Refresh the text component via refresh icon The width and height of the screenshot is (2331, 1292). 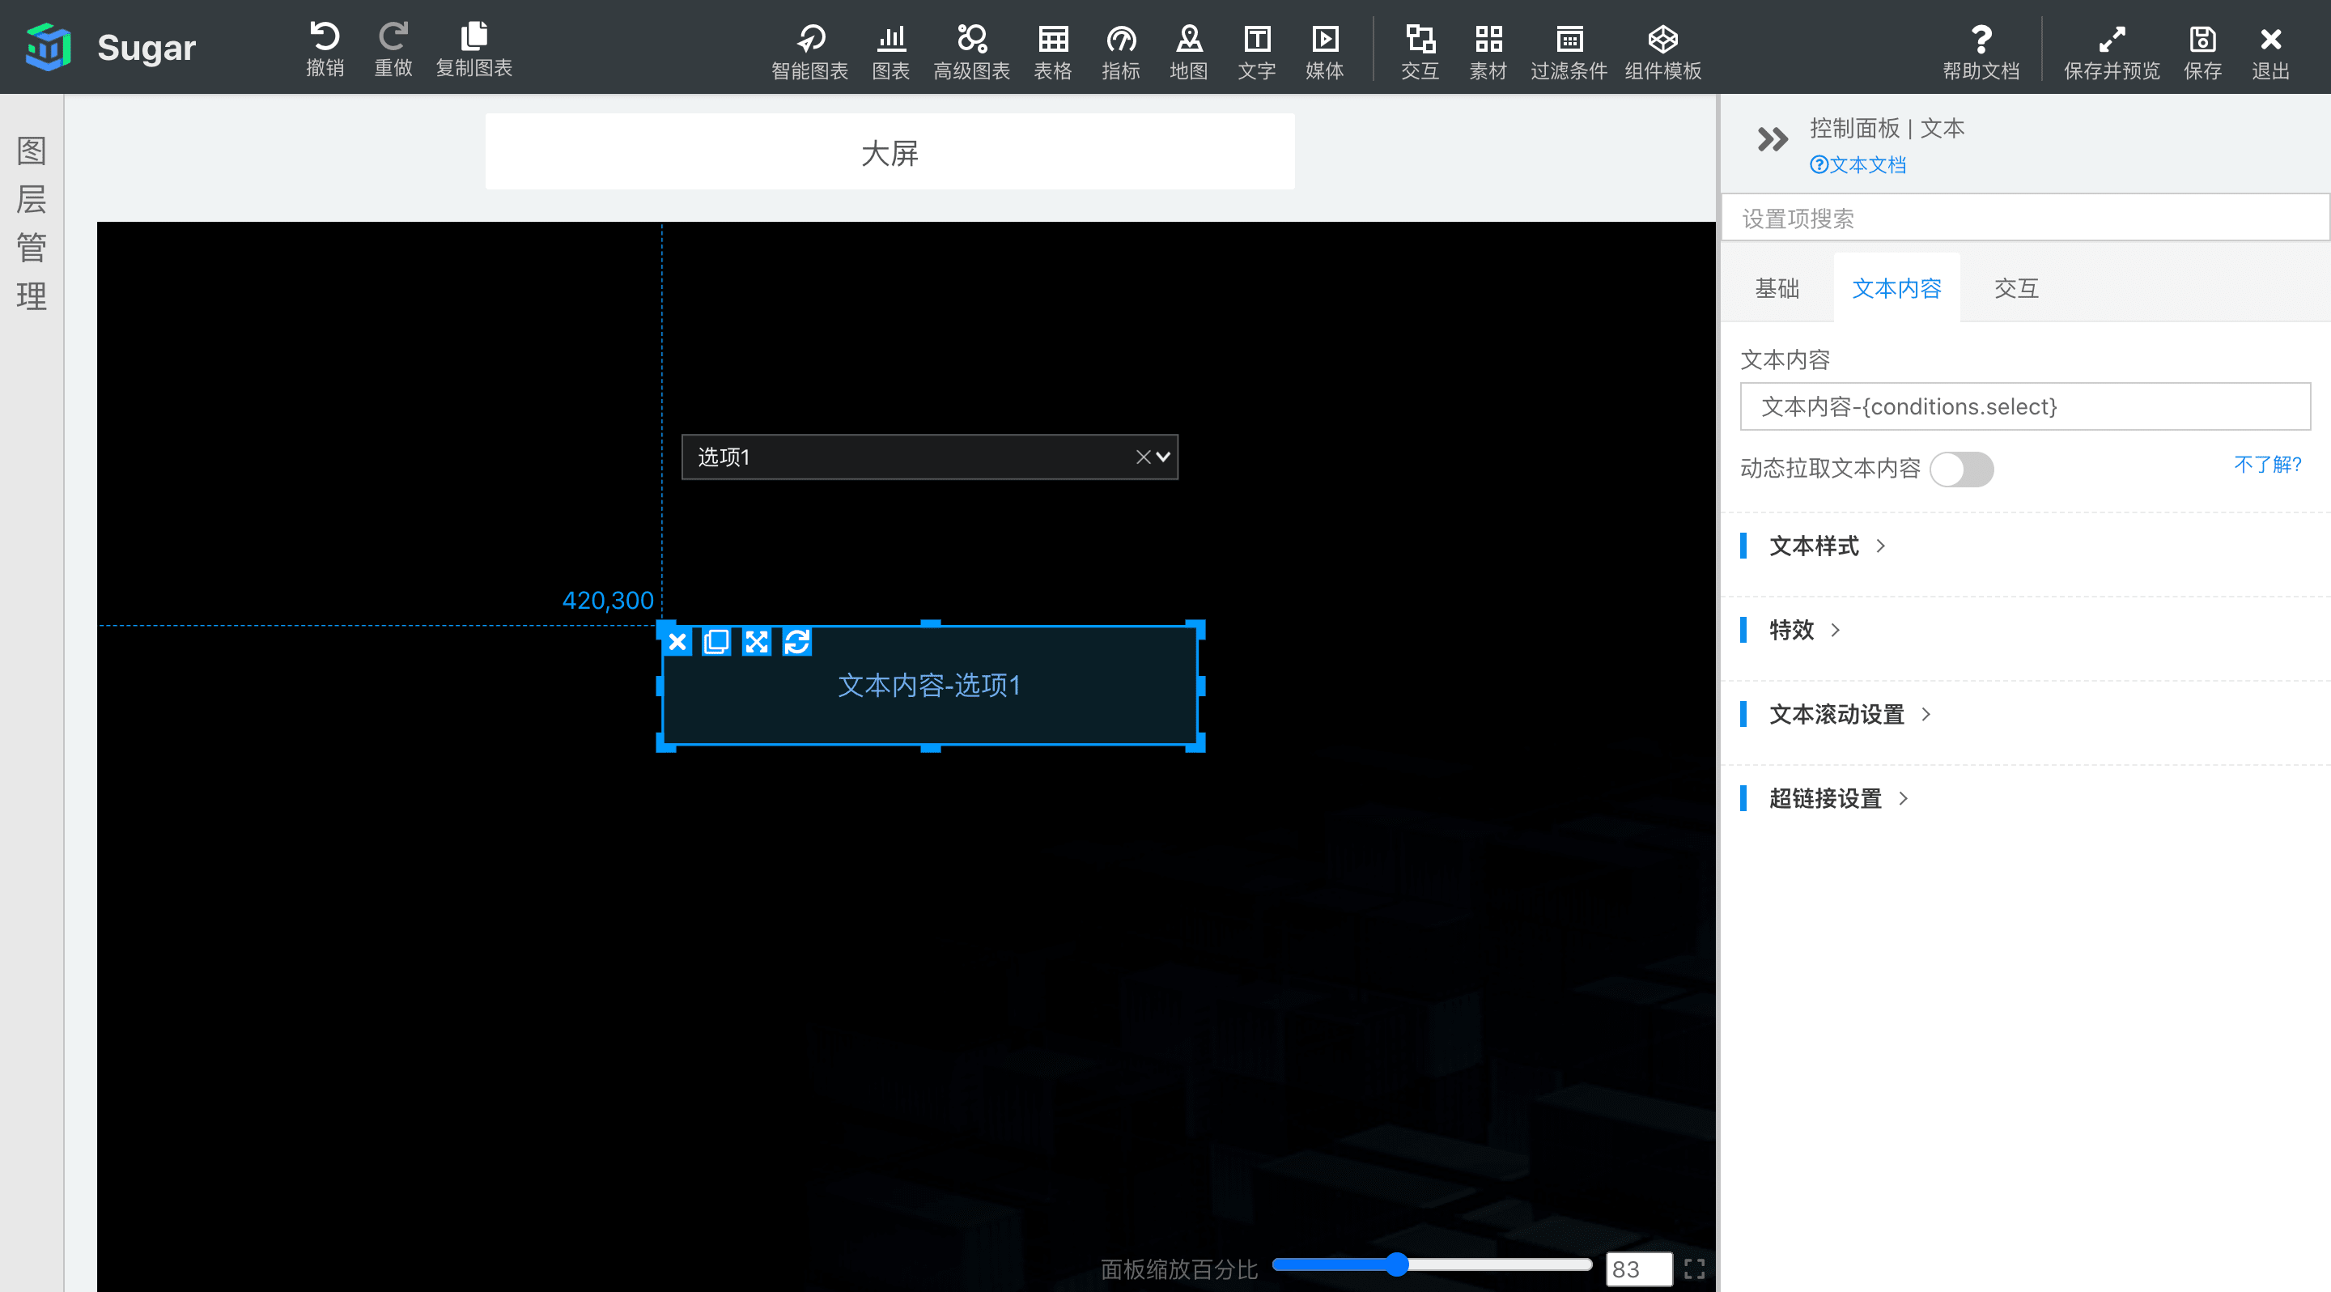(796, 641)
